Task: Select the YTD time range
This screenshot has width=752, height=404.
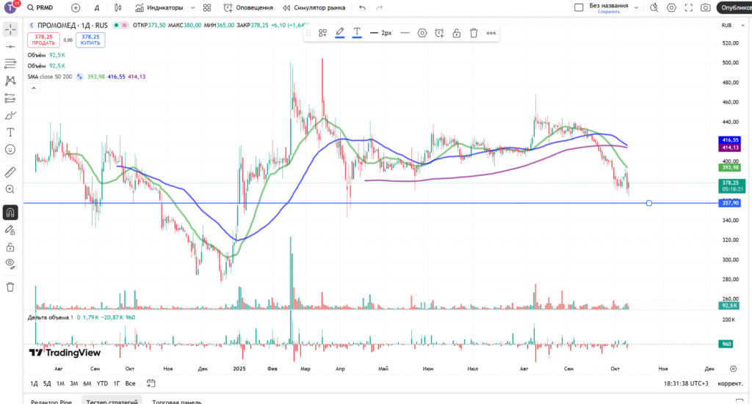Action: 102,383
